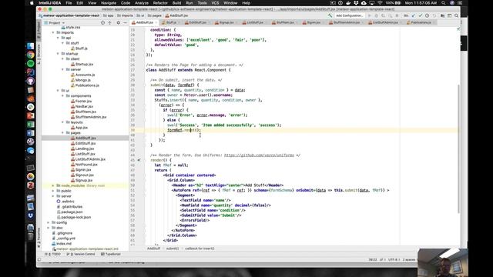Click the Dropbox icon in the Dock

tap(31, 215)
